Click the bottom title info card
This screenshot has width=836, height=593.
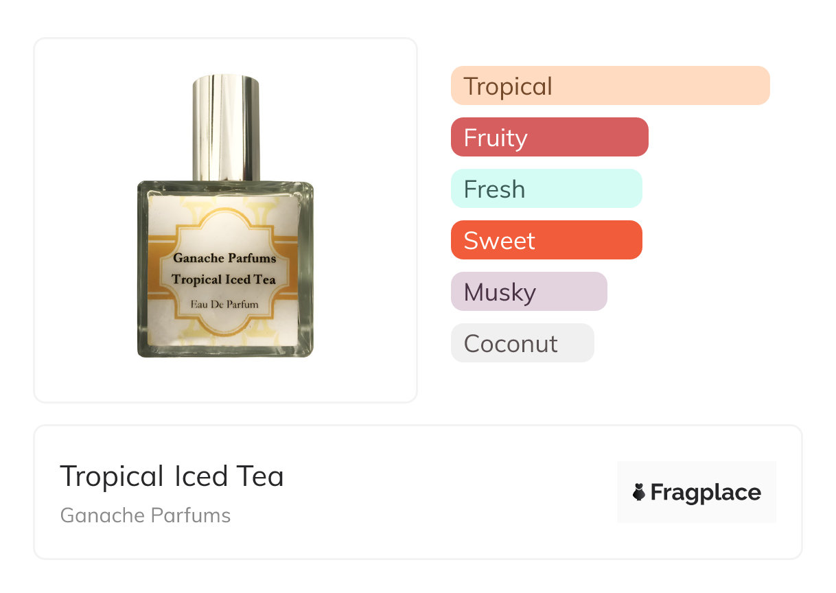[418, 492]
